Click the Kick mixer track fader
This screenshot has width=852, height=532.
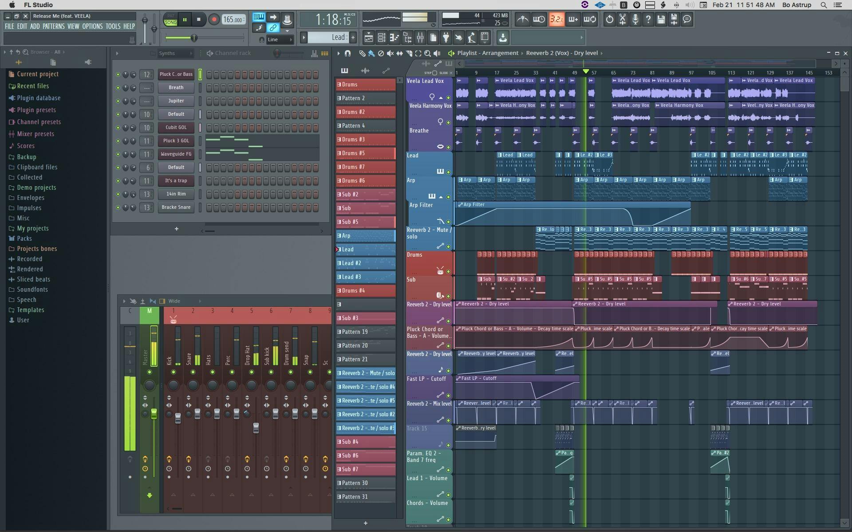[178, 419]
